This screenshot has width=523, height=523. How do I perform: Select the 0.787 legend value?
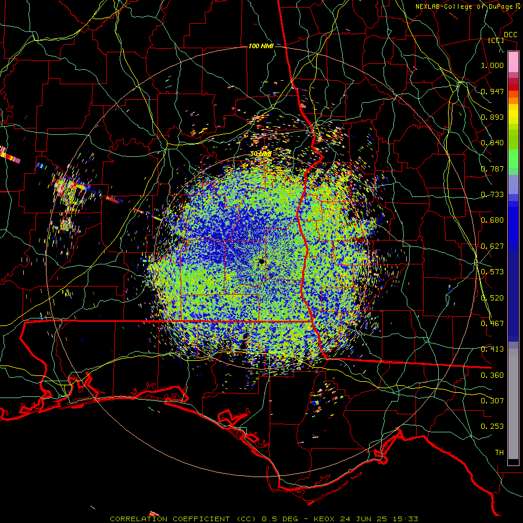[492, 169]
